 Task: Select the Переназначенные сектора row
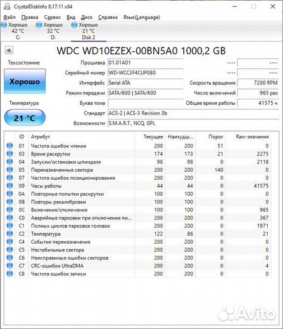138,170
